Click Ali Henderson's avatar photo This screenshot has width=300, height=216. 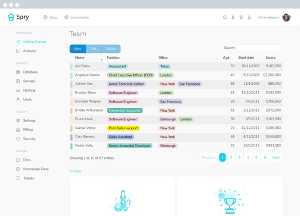click(286, 17)
